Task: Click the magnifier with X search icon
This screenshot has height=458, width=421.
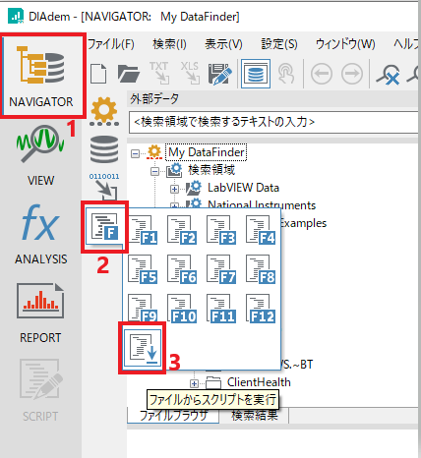Action: pos(389,75)
